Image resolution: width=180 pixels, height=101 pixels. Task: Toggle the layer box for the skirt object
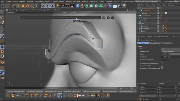coord(158,31)
